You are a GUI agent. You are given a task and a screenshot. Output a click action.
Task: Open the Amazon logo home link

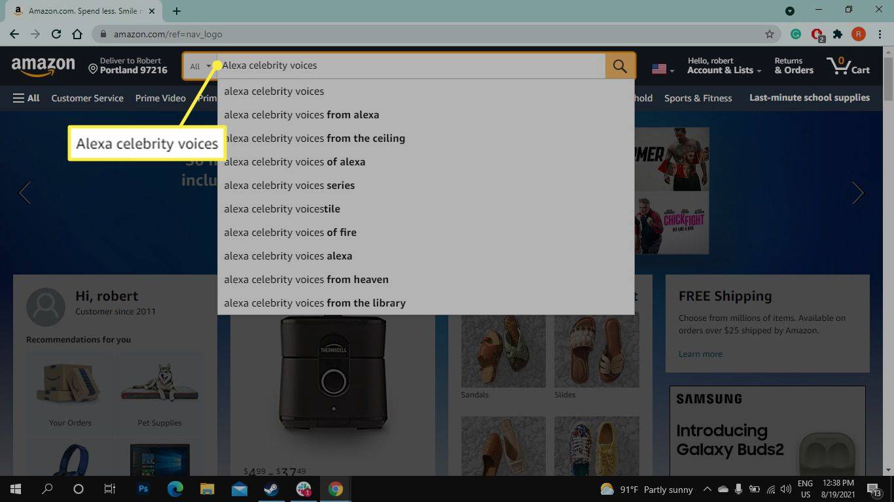pyautogui.click(x=43, y=66)
